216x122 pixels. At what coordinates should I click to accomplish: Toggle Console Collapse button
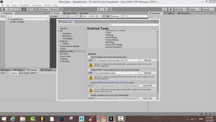point(13,73)
